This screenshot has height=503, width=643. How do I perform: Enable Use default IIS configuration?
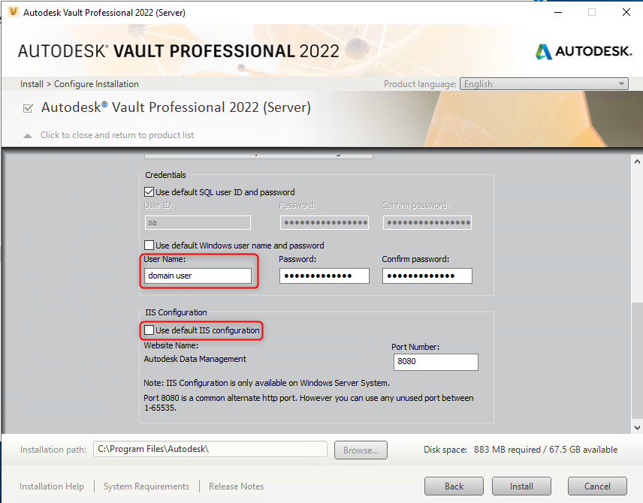click(149, 330)
